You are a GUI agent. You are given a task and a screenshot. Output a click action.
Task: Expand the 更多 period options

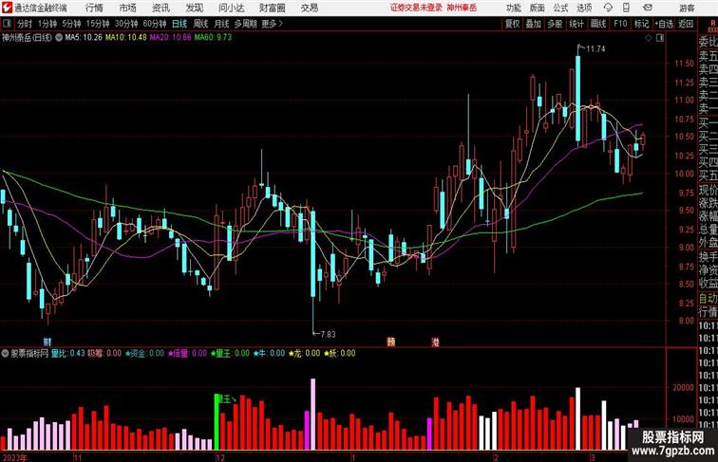(x=272, y=24)
